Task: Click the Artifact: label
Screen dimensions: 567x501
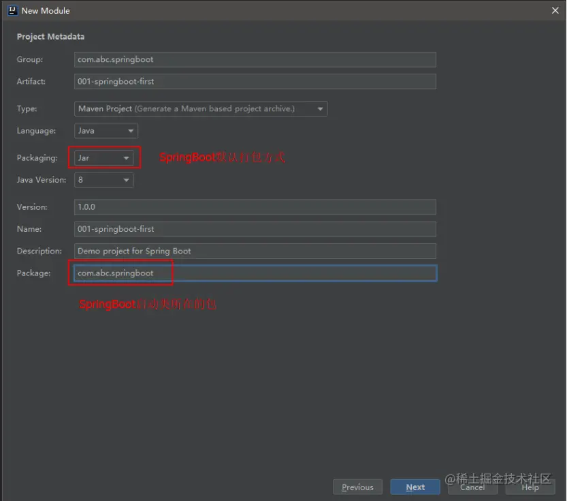Action: point(31,81)
